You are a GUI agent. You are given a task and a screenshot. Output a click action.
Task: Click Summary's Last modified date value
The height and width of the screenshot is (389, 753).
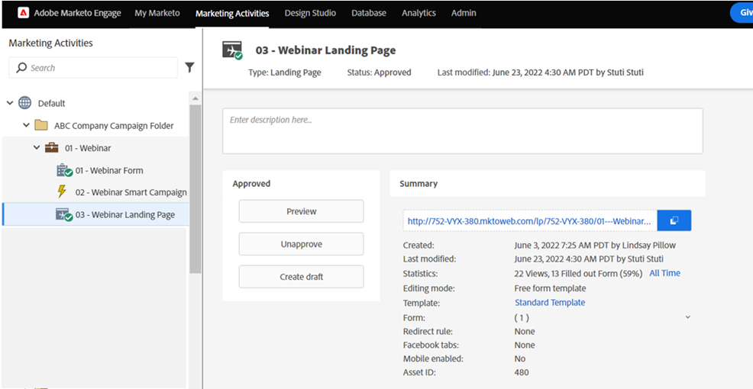[x=589, y=259]
